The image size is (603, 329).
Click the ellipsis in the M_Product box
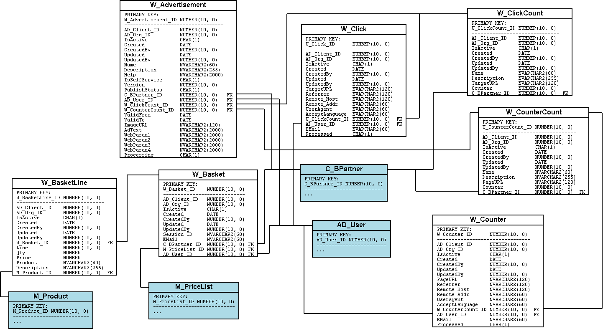tap(17, 321)
